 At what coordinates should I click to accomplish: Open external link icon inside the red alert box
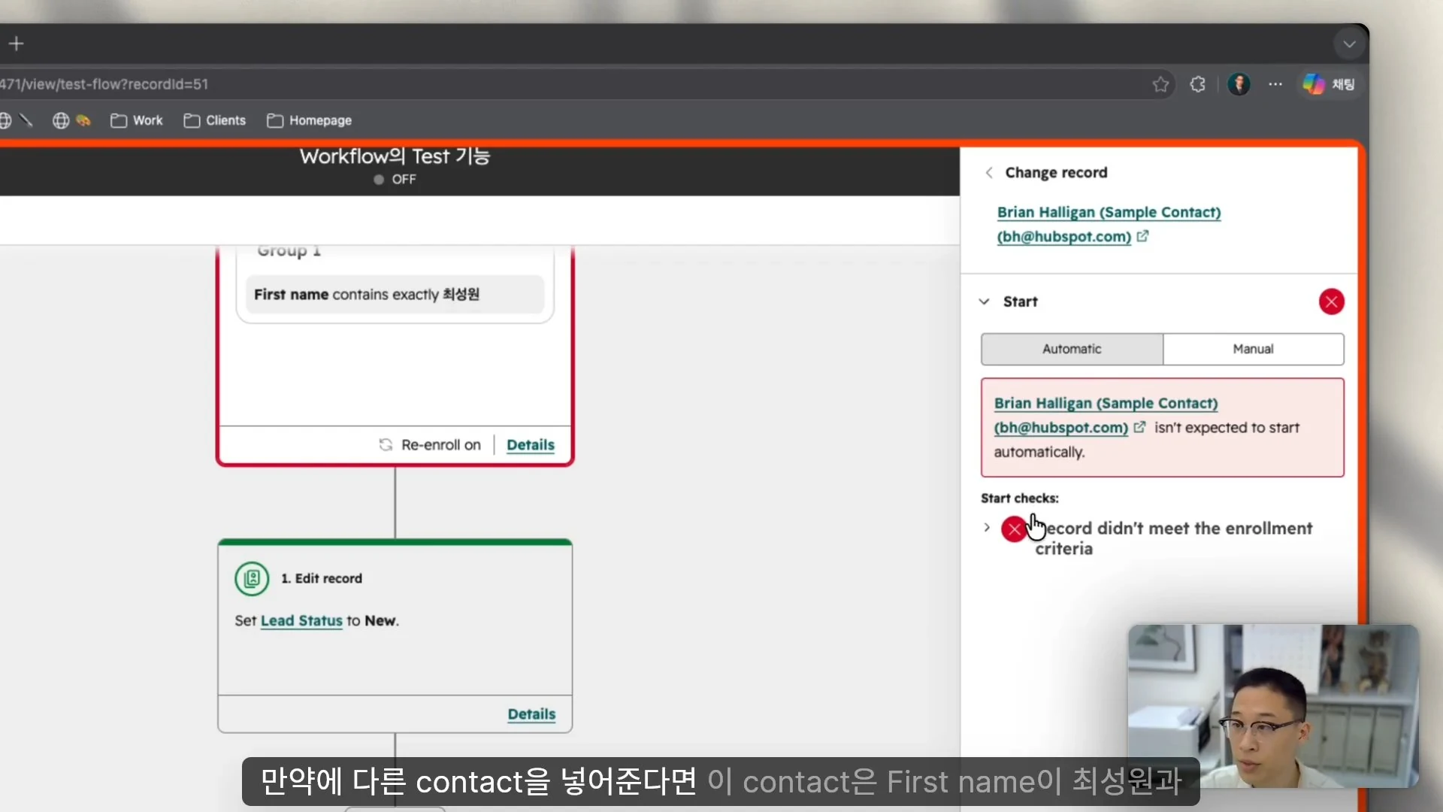(x=1139, y=427)
